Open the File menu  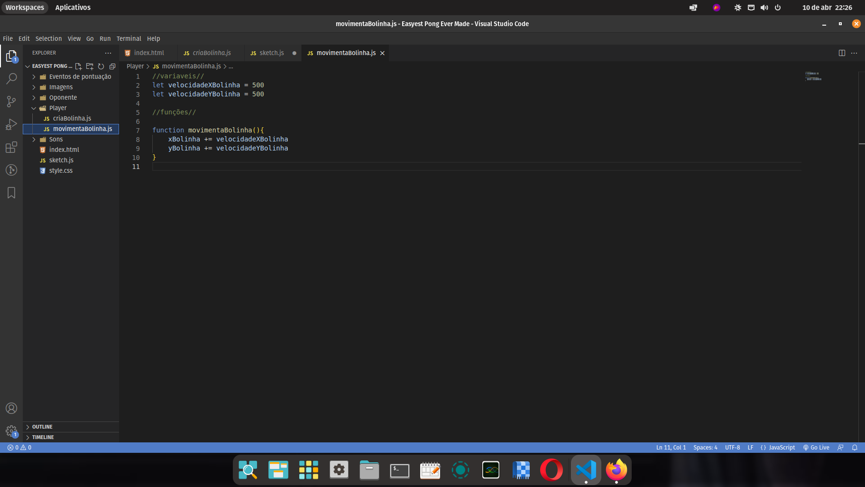point(8,39)
